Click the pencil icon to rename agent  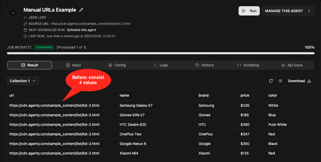81,10
